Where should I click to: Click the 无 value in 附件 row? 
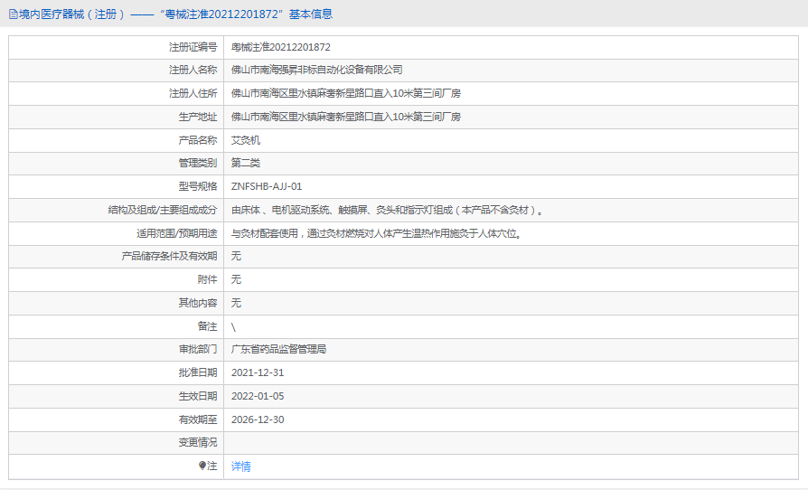tap(236, 279)
